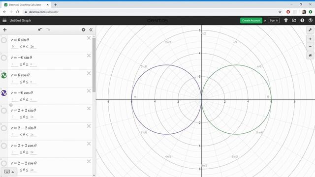Show the r = 6 sin θ curve
The width and height of the screenshot is (315, 177).
coord(4,40)
